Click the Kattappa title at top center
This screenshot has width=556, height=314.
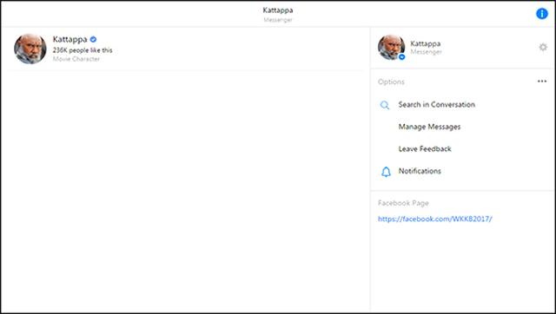pos(278,10)
